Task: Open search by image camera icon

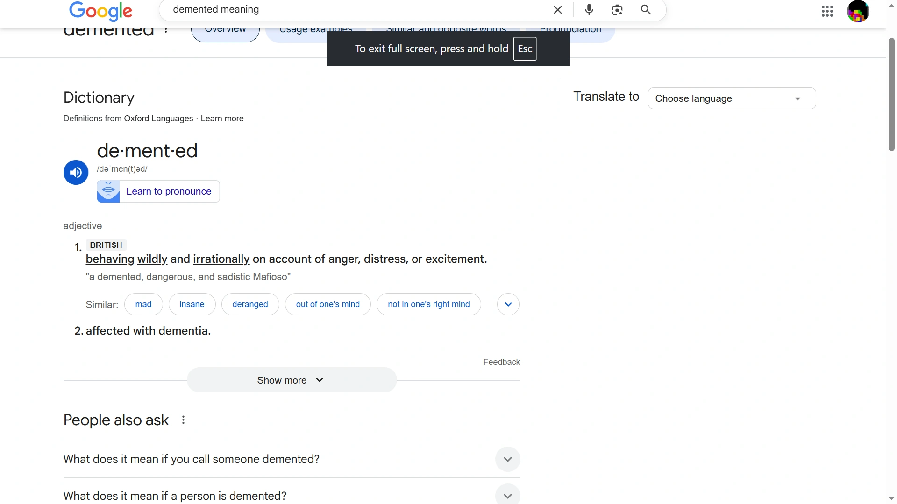Action: (617, 10)
